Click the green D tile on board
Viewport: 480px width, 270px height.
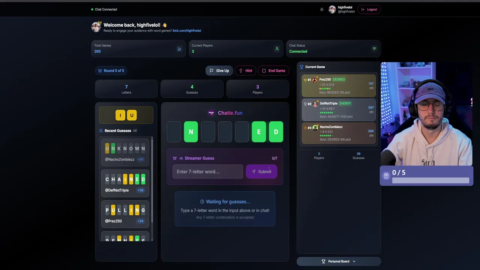(276, 132)
